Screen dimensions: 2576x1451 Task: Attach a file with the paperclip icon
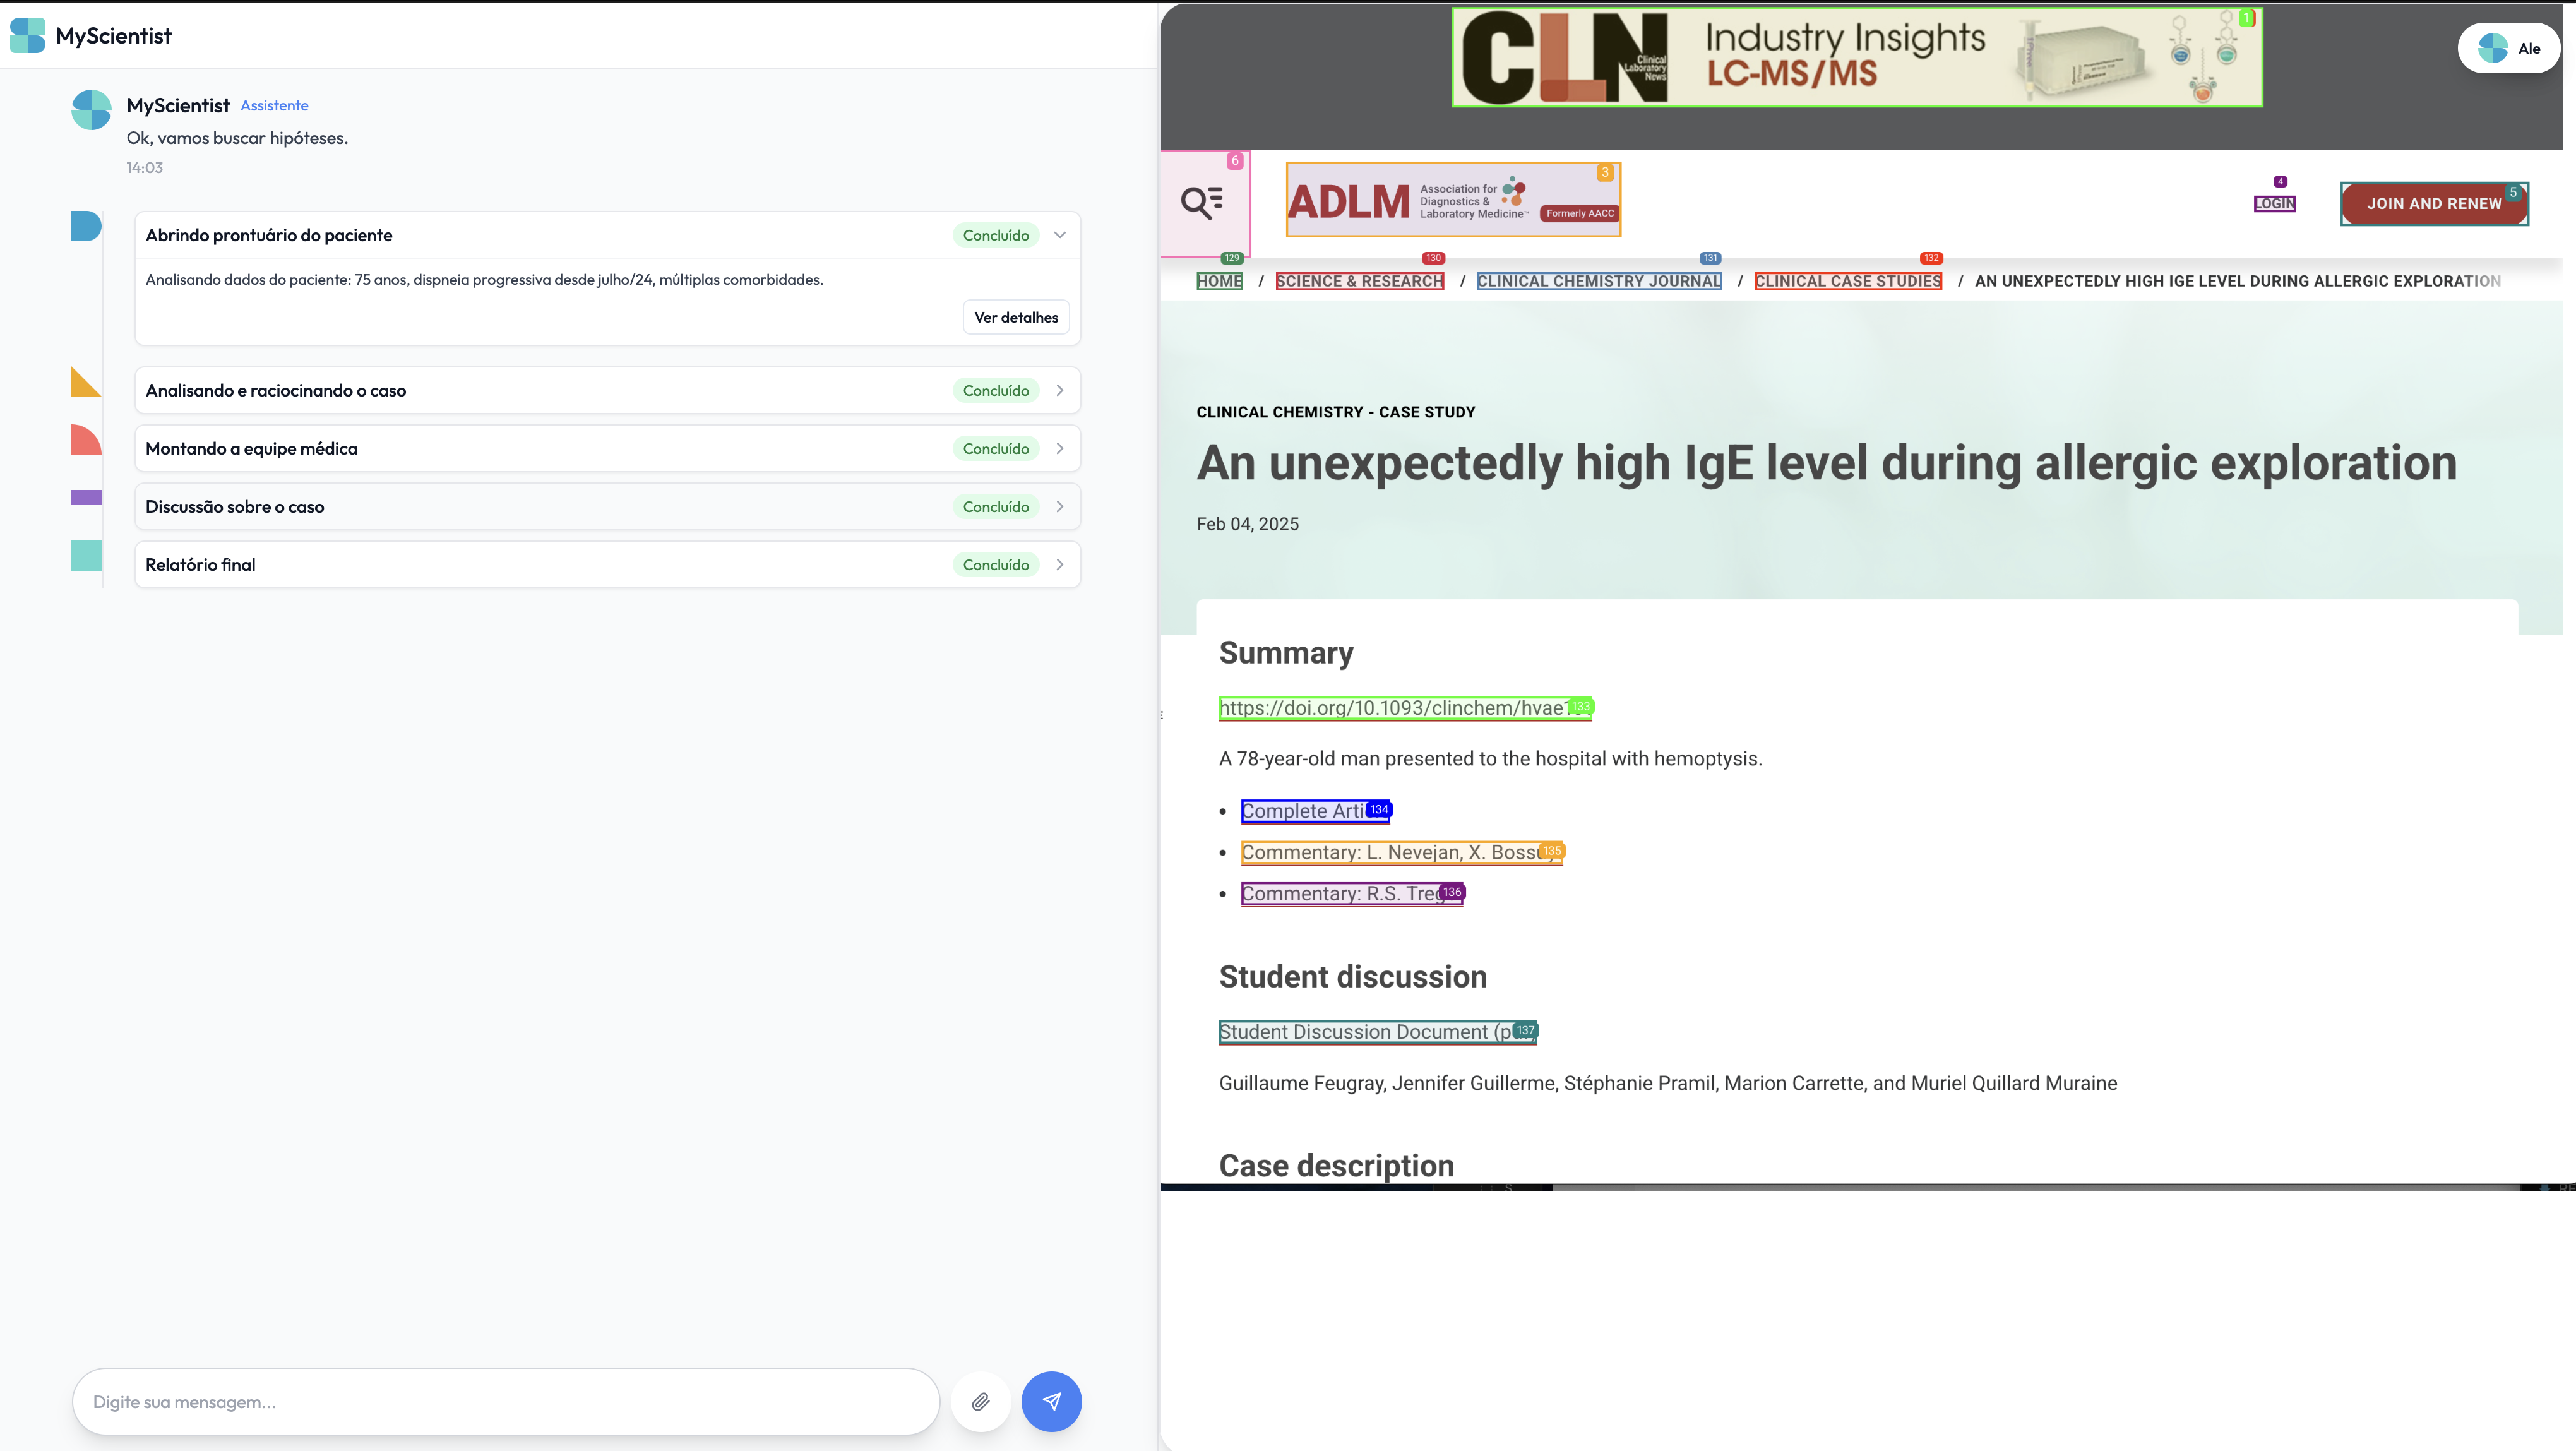[981, 1401]
